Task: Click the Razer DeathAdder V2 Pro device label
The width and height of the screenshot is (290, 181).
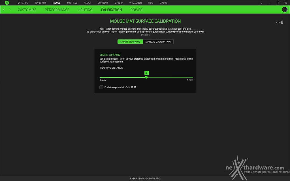Action: tap(145, 178)
